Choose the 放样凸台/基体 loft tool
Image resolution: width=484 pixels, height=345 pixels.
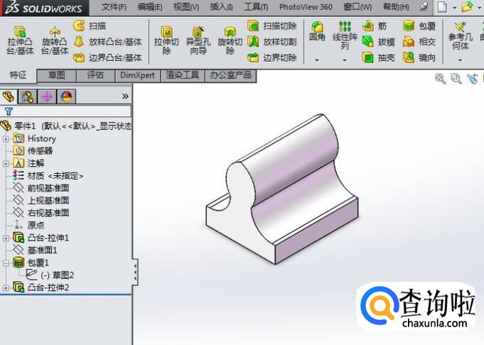pyautogui.click(x=108, y=42)
